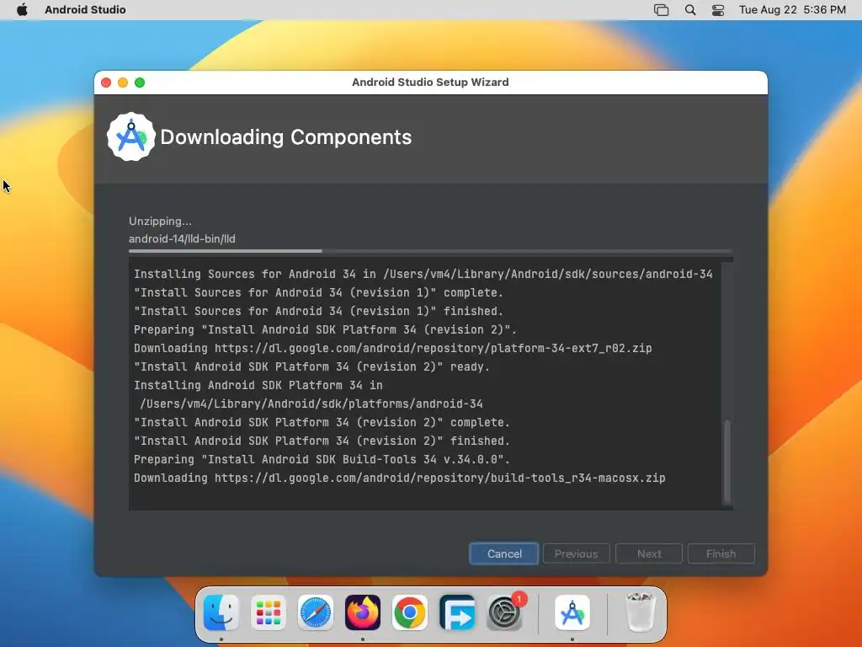
Task: Open Control Center in the menu bar
Action: [x=718, y=10]
